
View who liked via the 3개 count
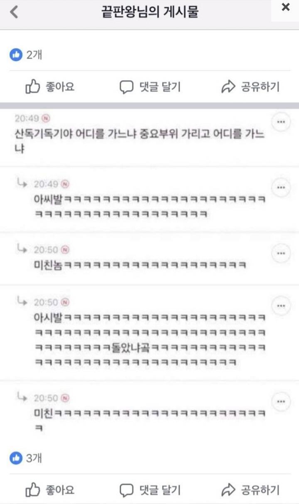coord(34,459)
